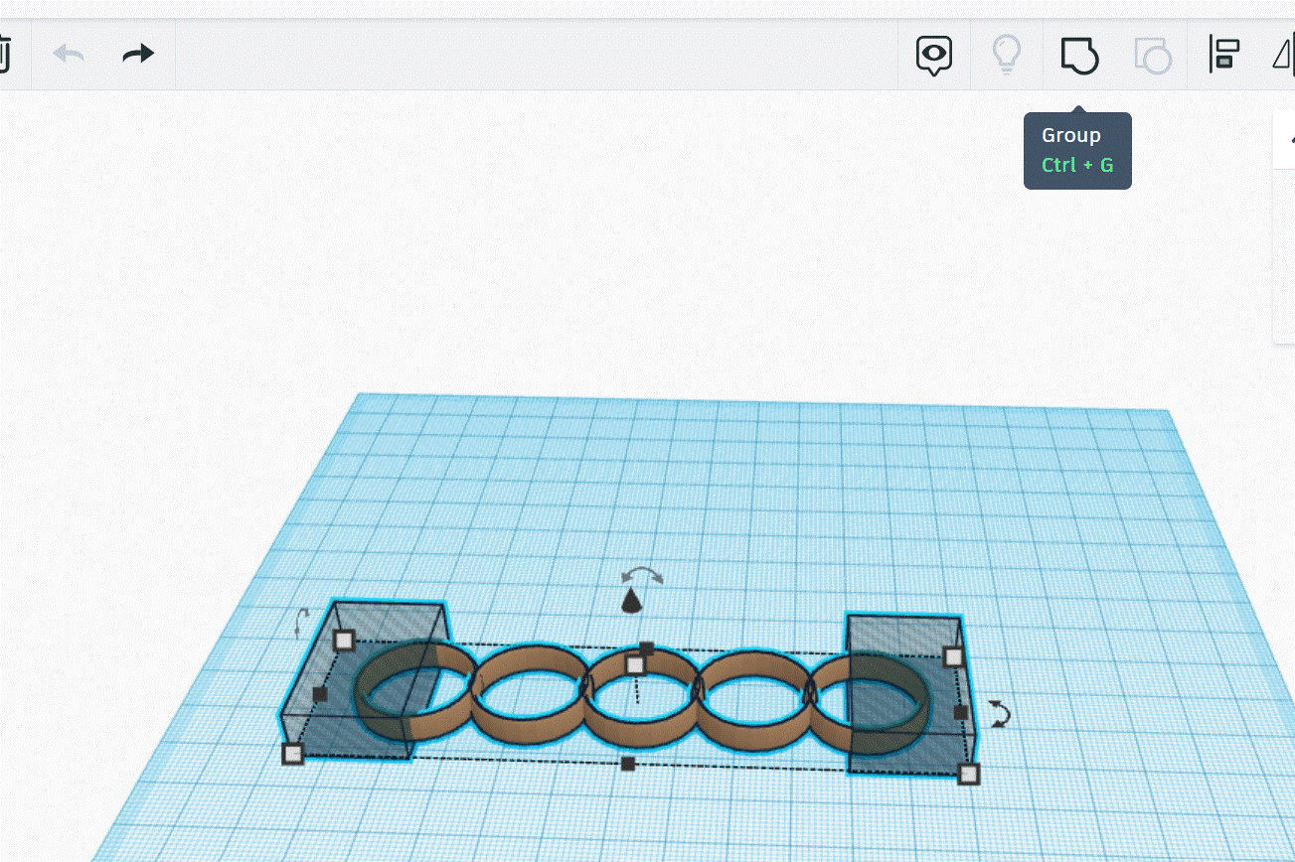Toggle notes visibility eye-bubble icon
This screenshot has height=862, width=1295.
tap(934, 55)
